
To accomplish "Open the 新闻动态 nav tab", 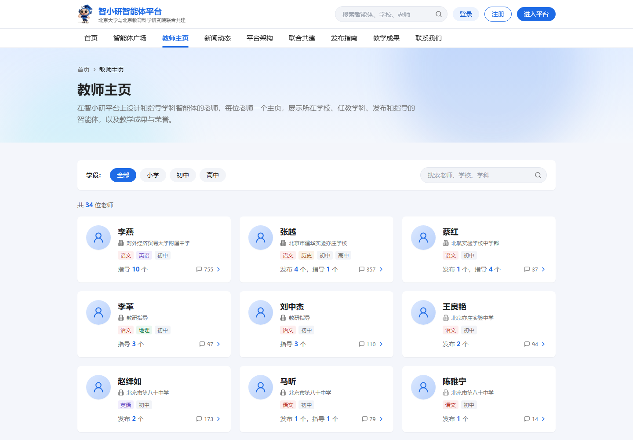I will tap(218, 38).
